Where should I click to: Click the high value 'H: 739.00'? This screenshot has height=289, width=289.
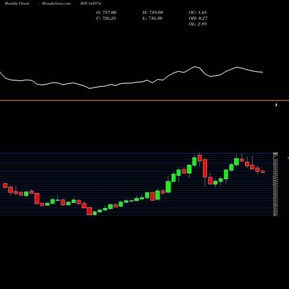pos(153,13)
